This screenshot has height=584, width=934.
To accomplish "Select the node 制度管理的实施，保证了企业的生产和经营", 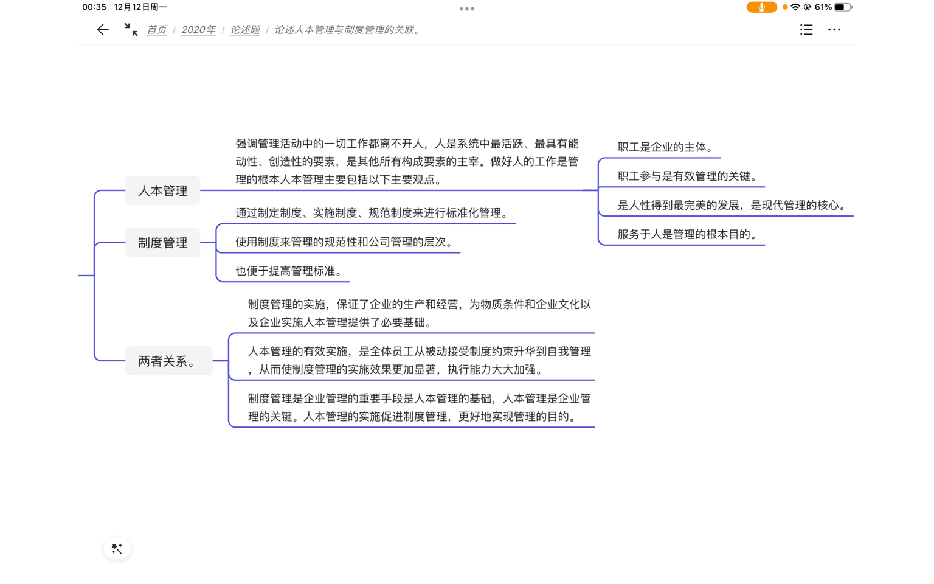I will click(x=419, y=313).
